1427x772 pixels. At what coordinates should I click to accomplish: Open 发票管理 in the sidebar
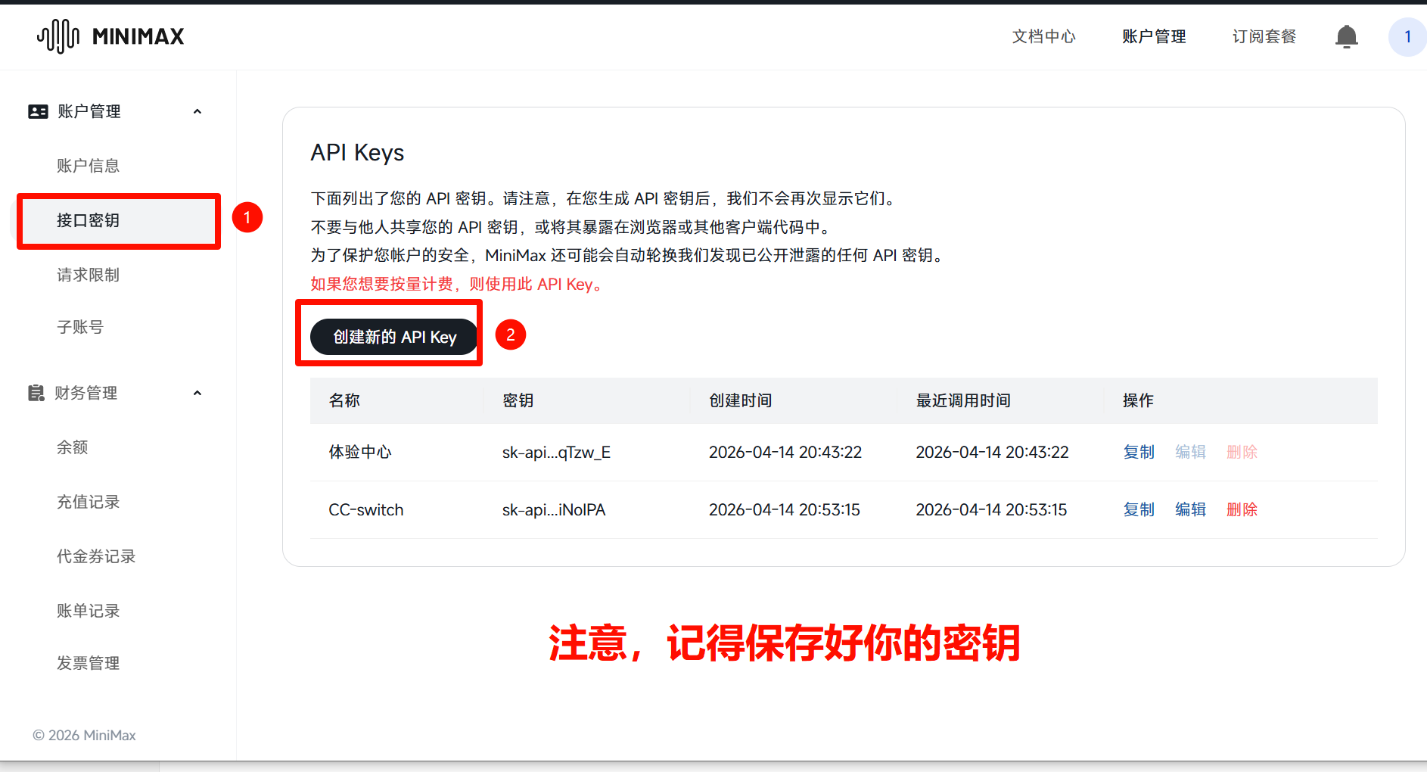pos(88,663)
